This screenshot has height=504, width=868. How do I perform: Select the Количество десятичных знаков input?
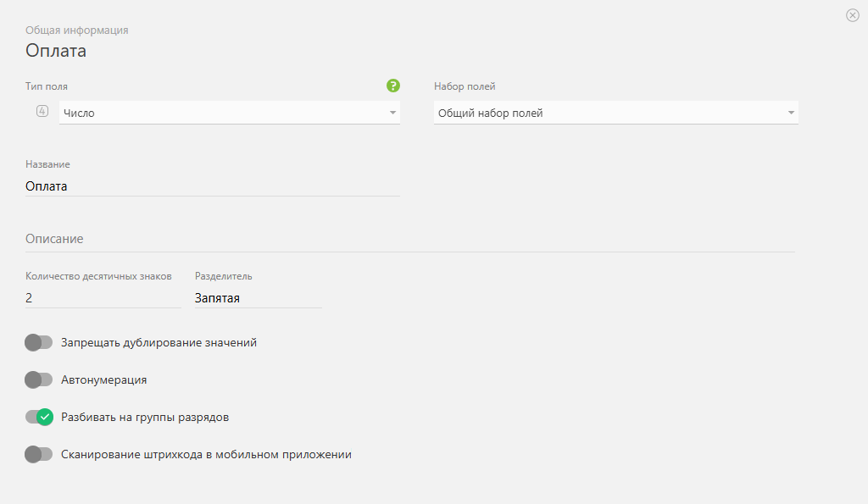(103, 298)
